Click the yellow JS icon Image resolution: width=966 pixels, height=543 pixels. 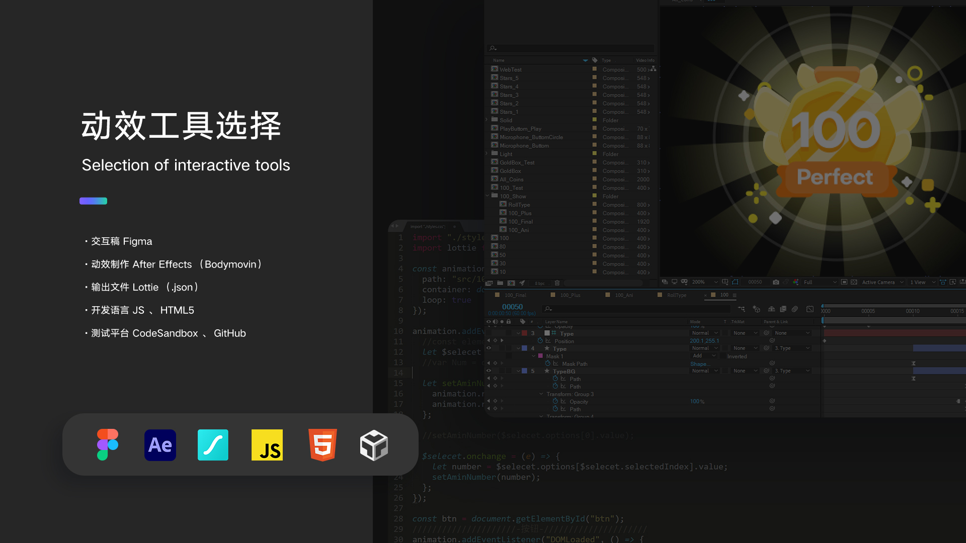267,445
